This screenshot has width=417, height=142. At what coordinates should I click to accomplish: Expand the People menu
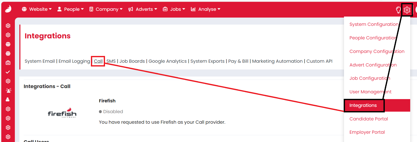click(71, 9)
